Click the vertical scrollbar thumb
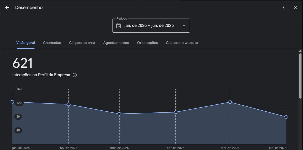The height and width of the screenshot is (150, 303). pyautogui.click(x=300, y=76)
